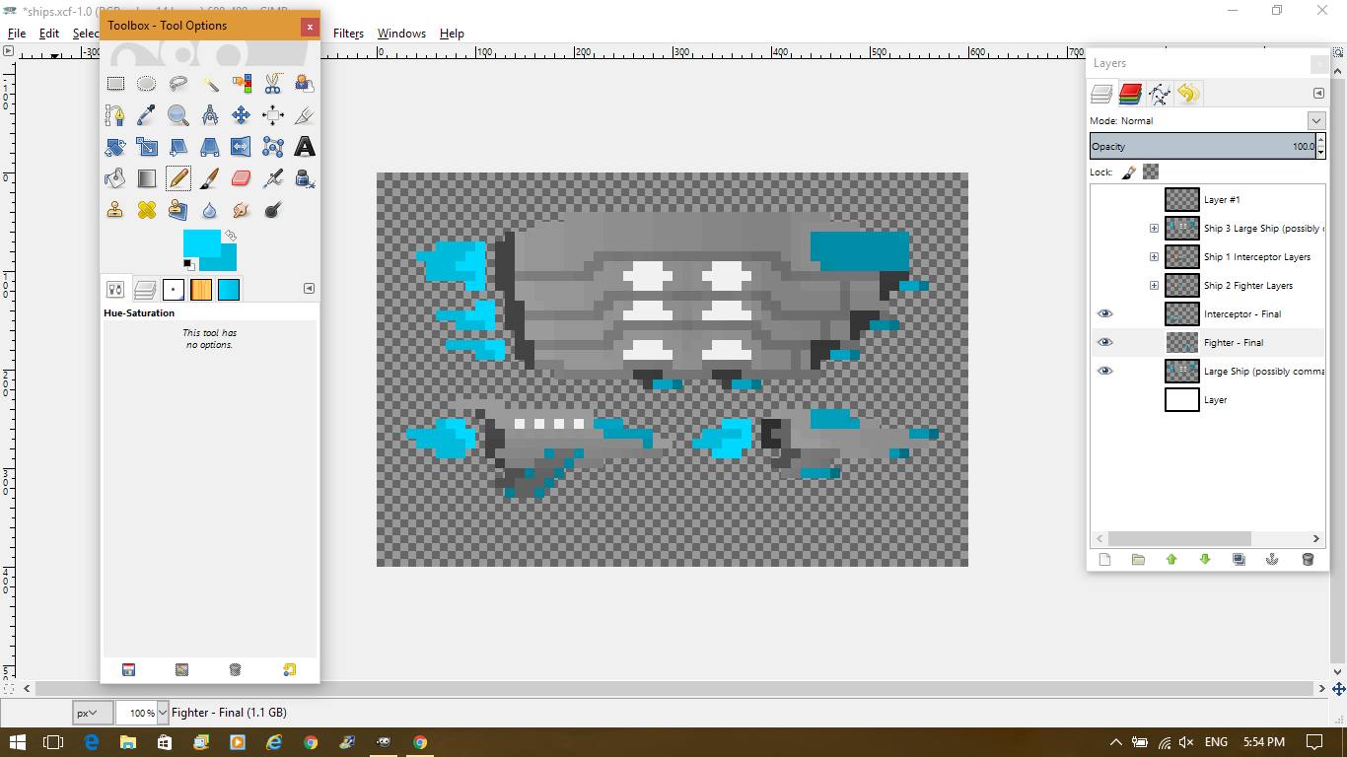1347x757 pixels.
Task: Click the zoom percentage field in status bar
Action: click(x=136, y=713)
